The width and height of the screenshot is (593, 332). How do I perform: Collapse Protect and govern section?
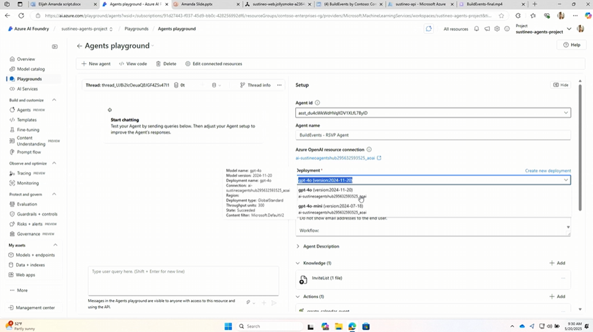[54, 195]
